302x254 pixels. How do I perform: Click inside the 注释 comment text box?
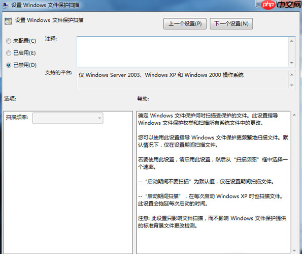[182, 51]
